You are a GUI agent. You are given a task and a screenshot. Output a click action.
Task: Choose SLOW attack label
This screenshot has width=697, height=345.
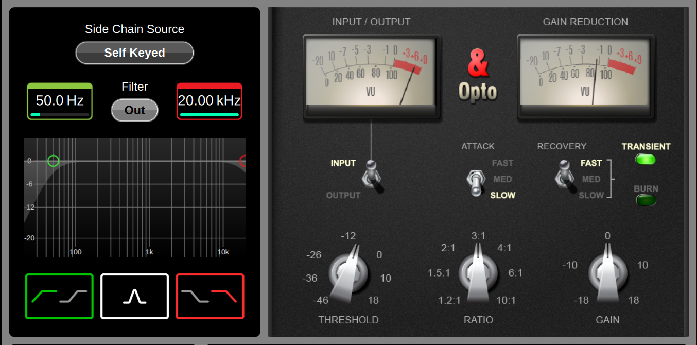click(x=502, y=196)
